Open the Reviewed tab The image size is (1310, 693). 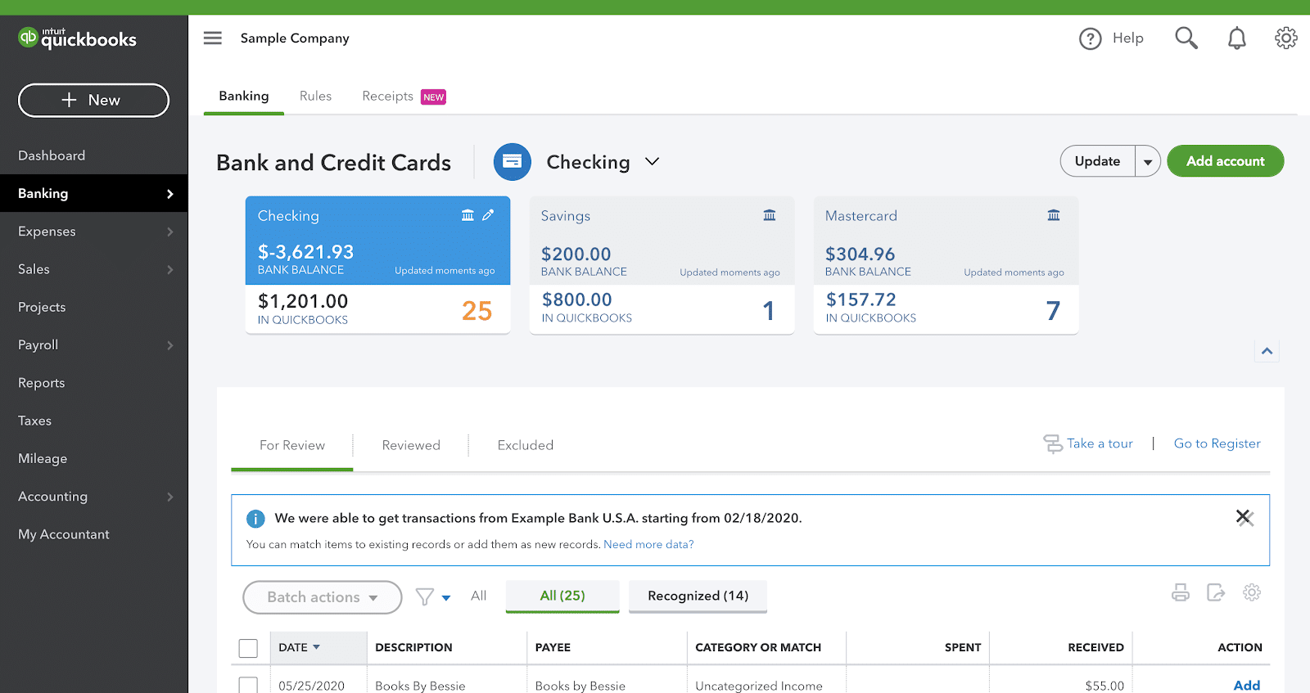411,445
